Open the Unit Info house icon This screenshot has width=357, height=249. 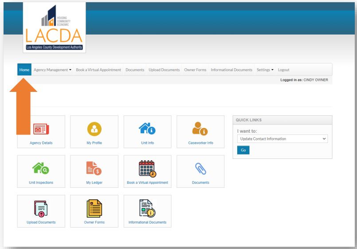(147, 129)
